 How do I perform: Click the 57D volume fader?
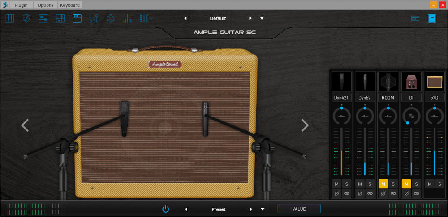point(435,151)
